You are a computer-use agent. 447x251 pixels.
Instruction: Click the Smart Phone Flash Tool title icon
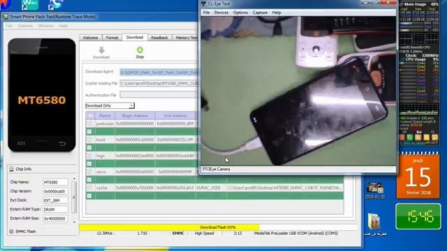coord(6,17)
